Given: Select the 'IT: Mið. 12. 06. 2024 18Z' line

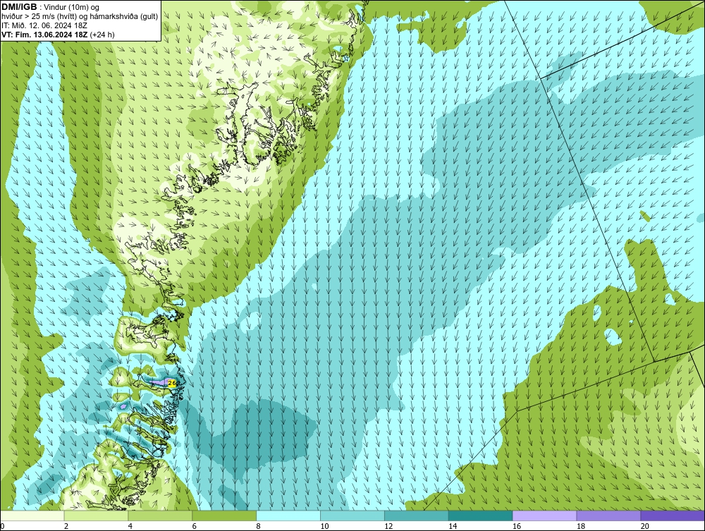Looking at the screenshot, I should 44,25.
